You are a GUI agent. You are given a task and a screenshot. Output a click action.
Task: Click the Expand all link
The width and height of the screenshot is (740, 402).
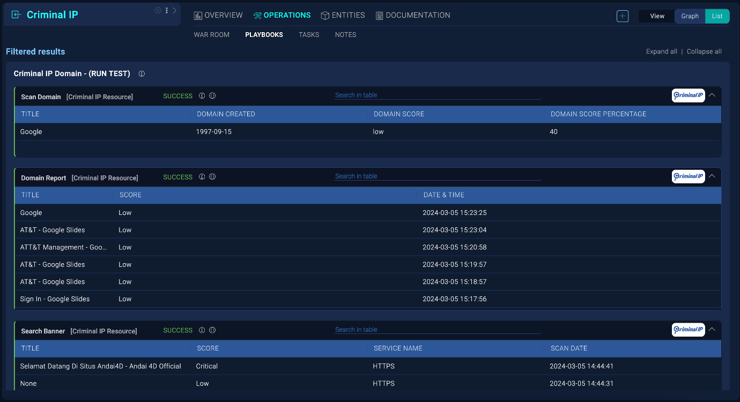pos(661,51)
